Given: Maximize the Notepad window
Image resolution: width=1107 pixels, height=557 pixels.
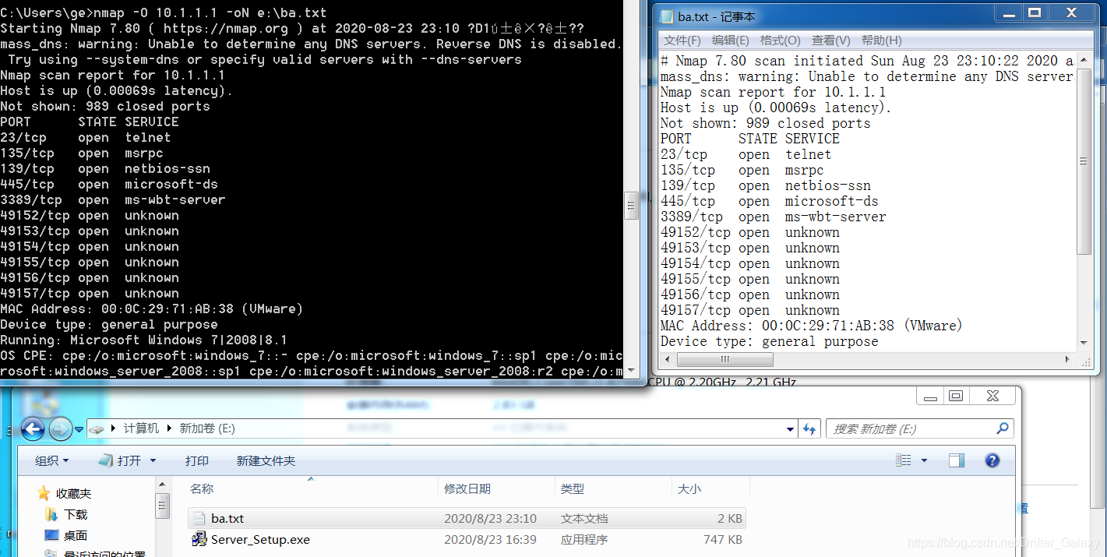Looking at the screenshot, I should [x=1035, y=12].
